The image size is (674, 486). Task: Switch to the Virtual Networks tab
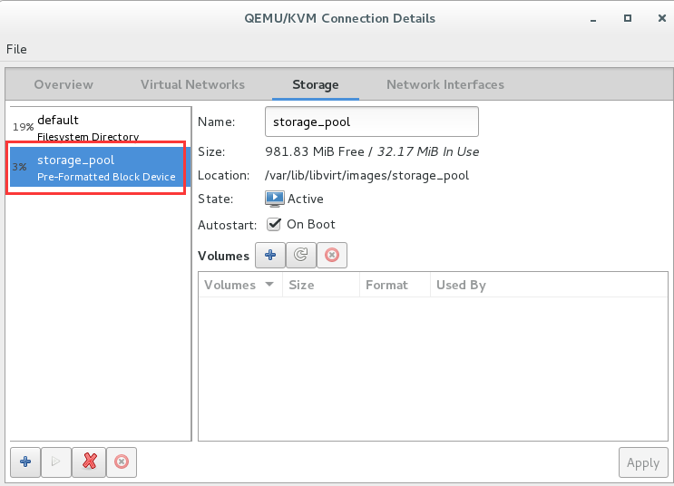(x=192, y=84)
